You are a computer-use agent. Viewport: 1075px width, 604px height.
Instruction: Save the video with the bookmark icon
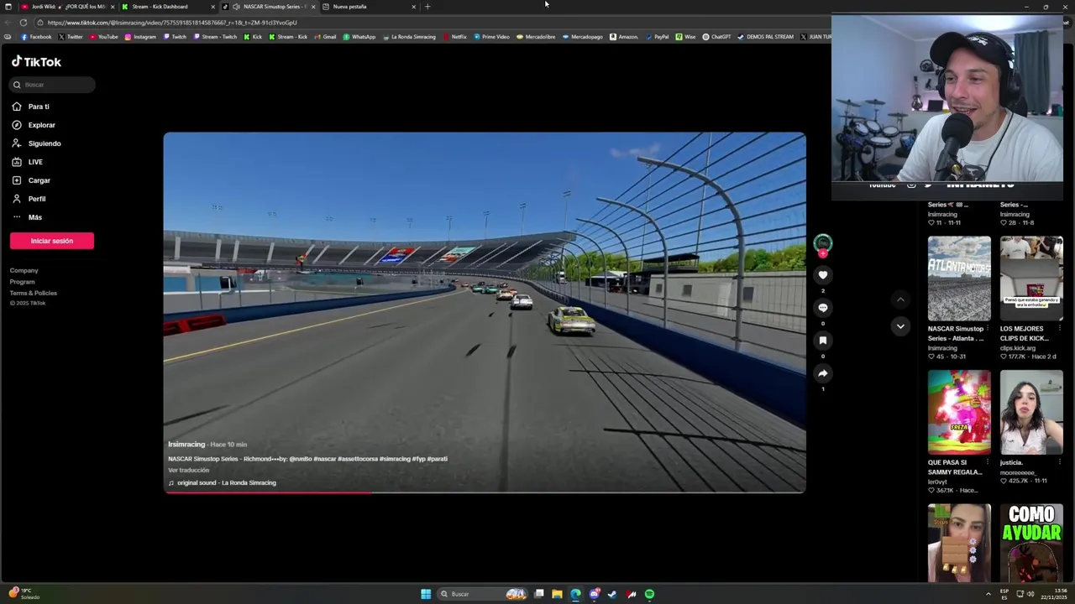pyautogui.click(x=823, y=341)
